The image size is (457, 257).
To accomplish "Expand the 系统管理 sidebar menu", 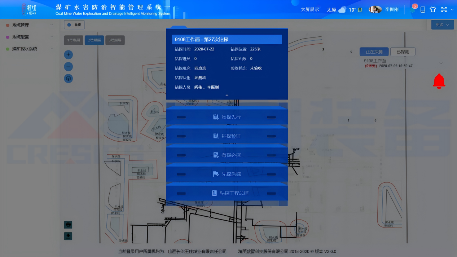I will coord(30,25).
